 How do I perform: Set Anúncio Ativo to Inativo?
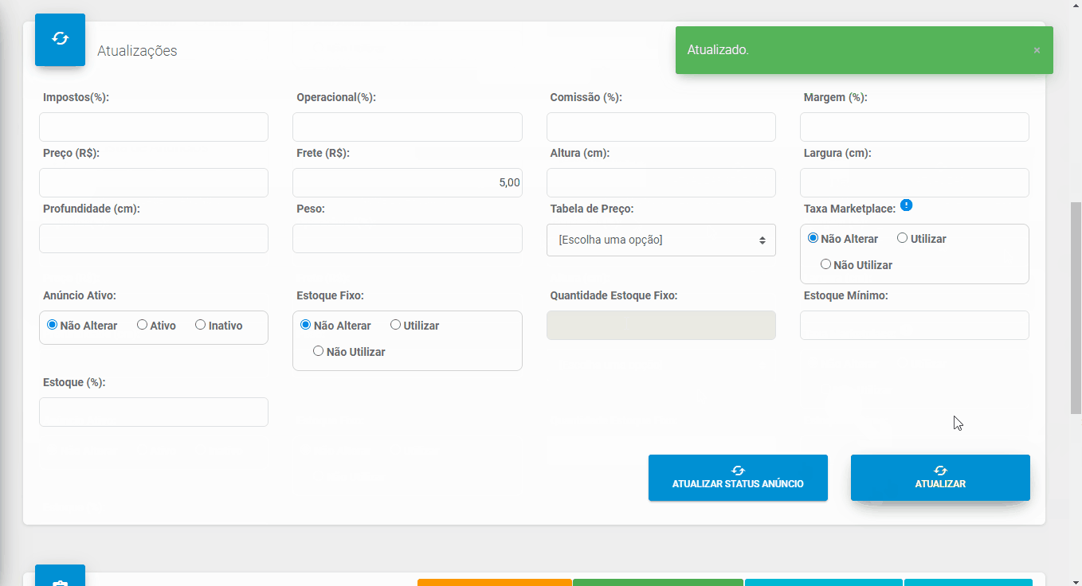click(200, 325)
